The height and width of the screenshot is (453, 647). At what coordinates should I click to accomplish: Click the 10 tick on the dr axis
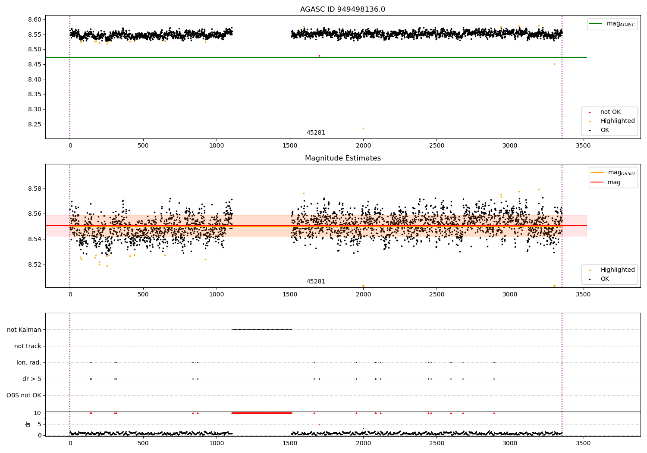(38, 413)
